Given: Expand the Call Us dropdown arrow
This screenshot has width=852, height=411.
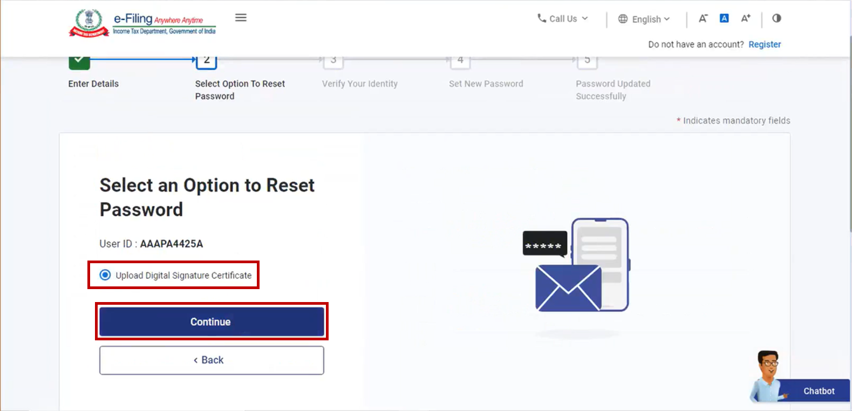Looking at the screenshot, I should coord(585,18).
